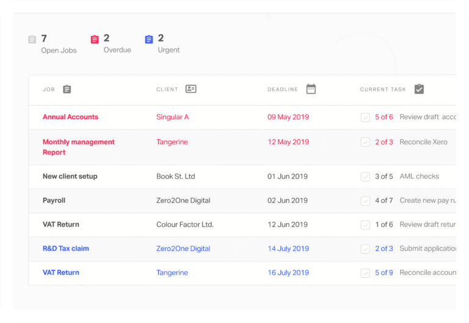Screen dimensions: 469x323
Task: Select client Colour Factor Ltd.
Action: click(x=185, y=225)
